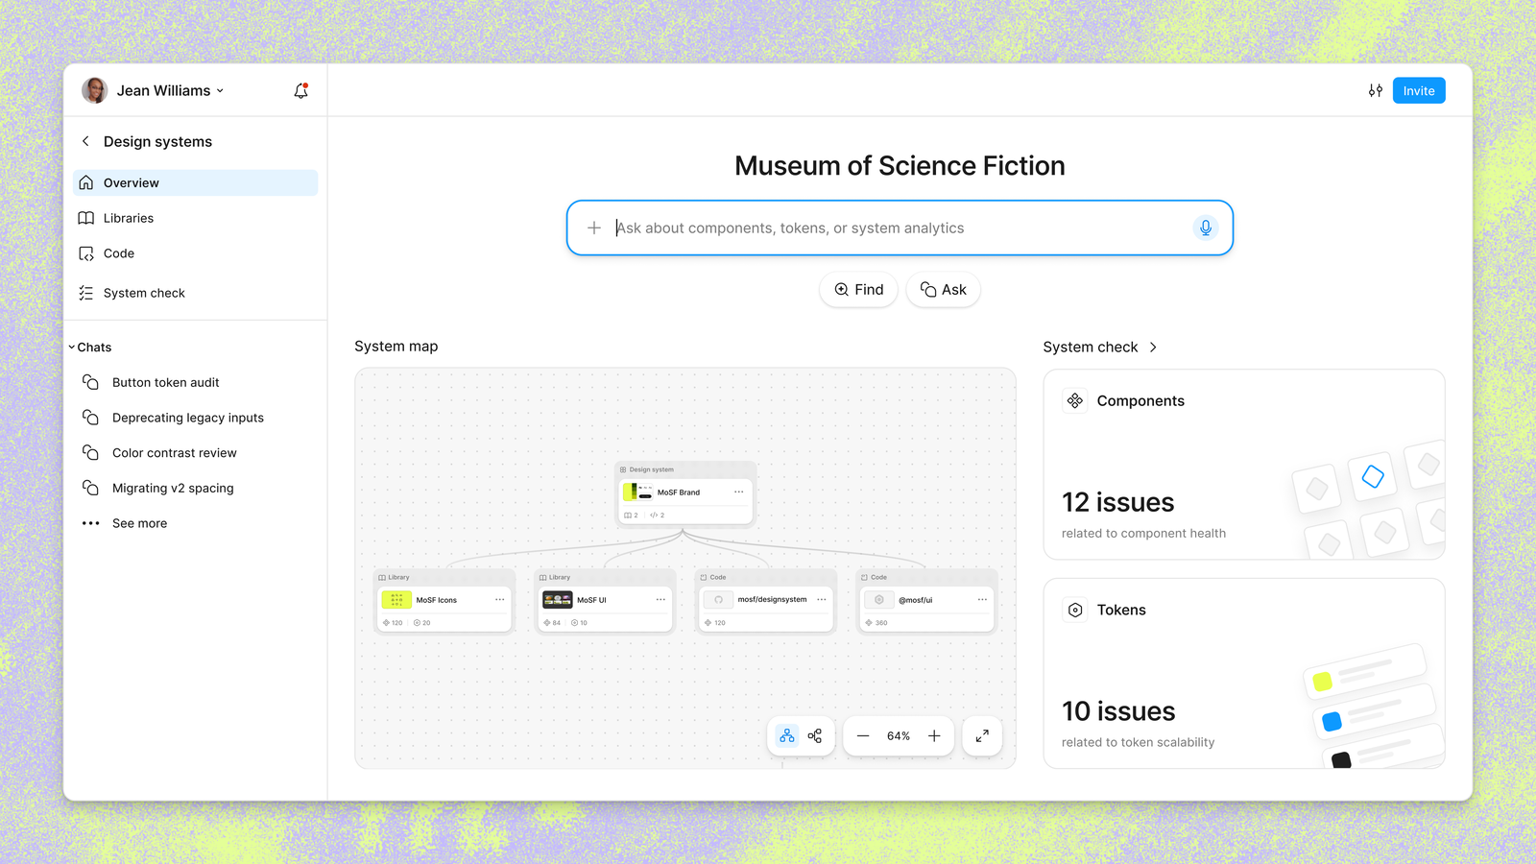Open System check in the sidebar
The height and width of the screenshot is (864, 1536).
[x=195, y=293]
